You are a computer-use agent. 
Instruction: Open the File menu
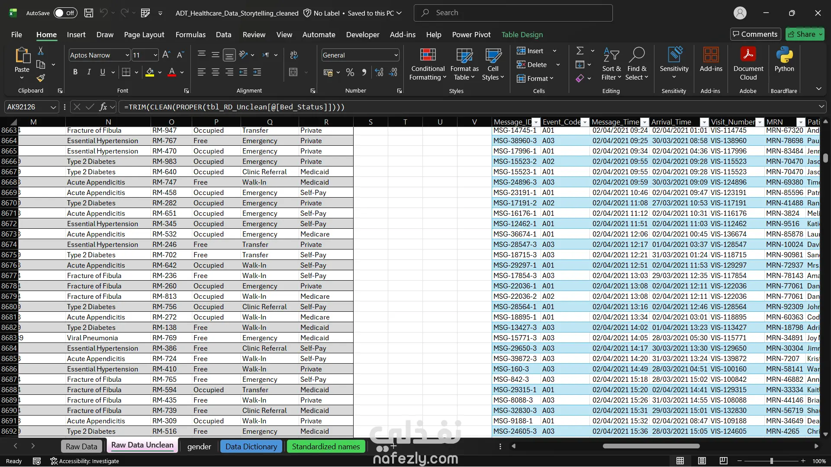tap(16, 35)
